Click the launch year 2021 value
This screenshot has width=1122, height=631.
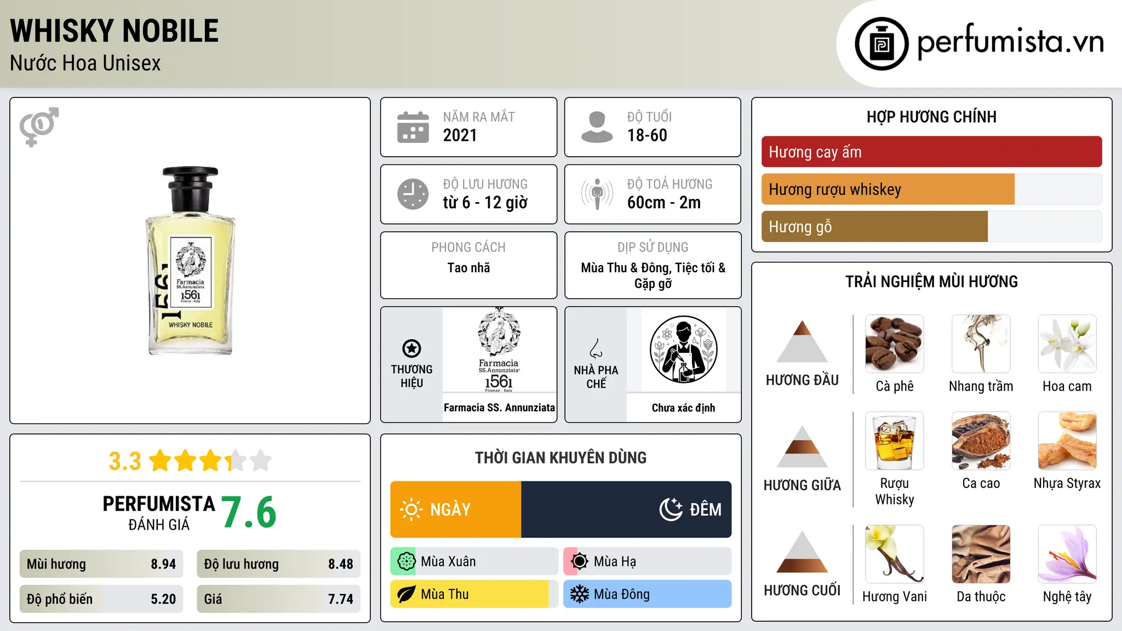pos(460,135)
